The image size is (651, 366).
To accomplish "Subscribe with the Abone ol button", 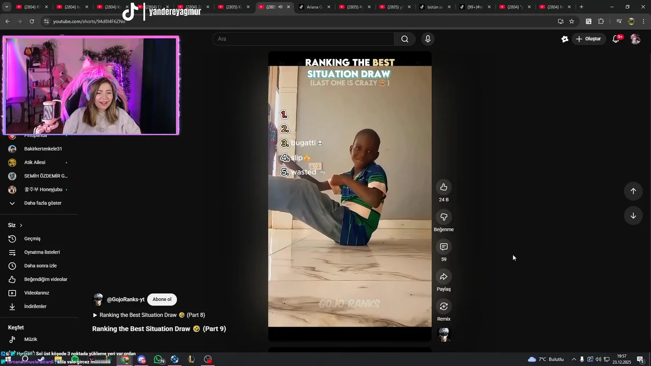I will (162, 299).
